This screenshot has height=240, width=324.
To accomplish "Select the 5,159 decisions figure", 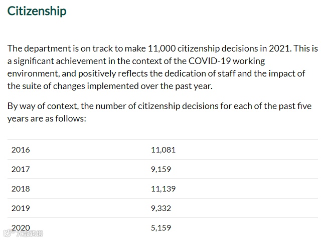I will pyautogui.click(x=161, y=227).
